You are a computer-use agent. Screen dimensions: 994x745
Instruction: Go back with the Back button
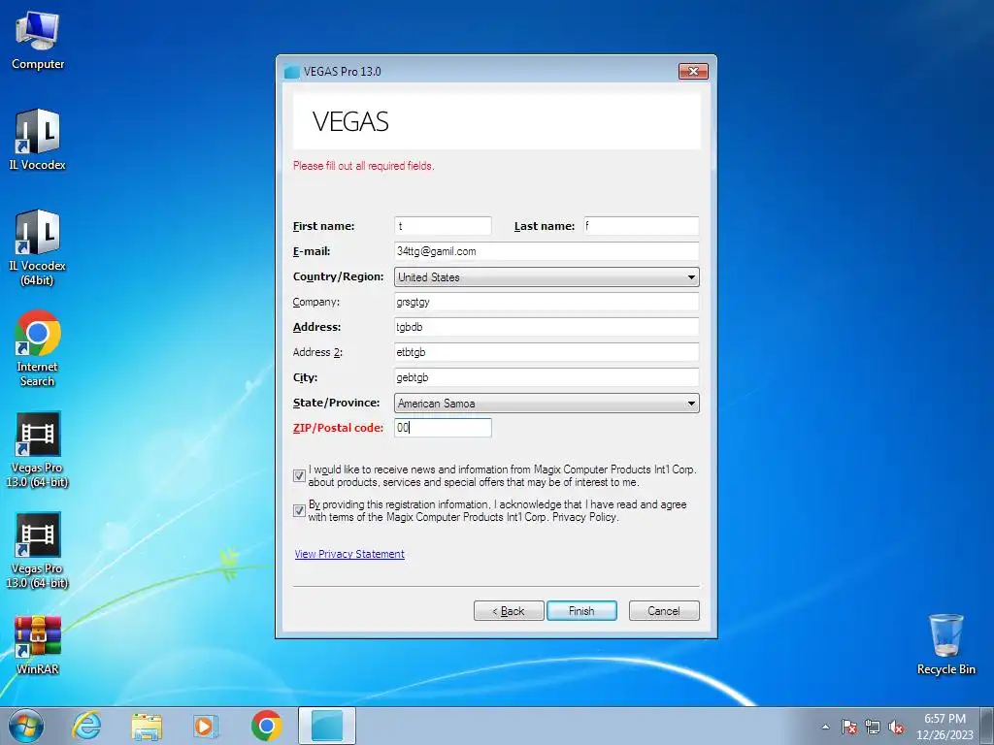click(509, 611)
